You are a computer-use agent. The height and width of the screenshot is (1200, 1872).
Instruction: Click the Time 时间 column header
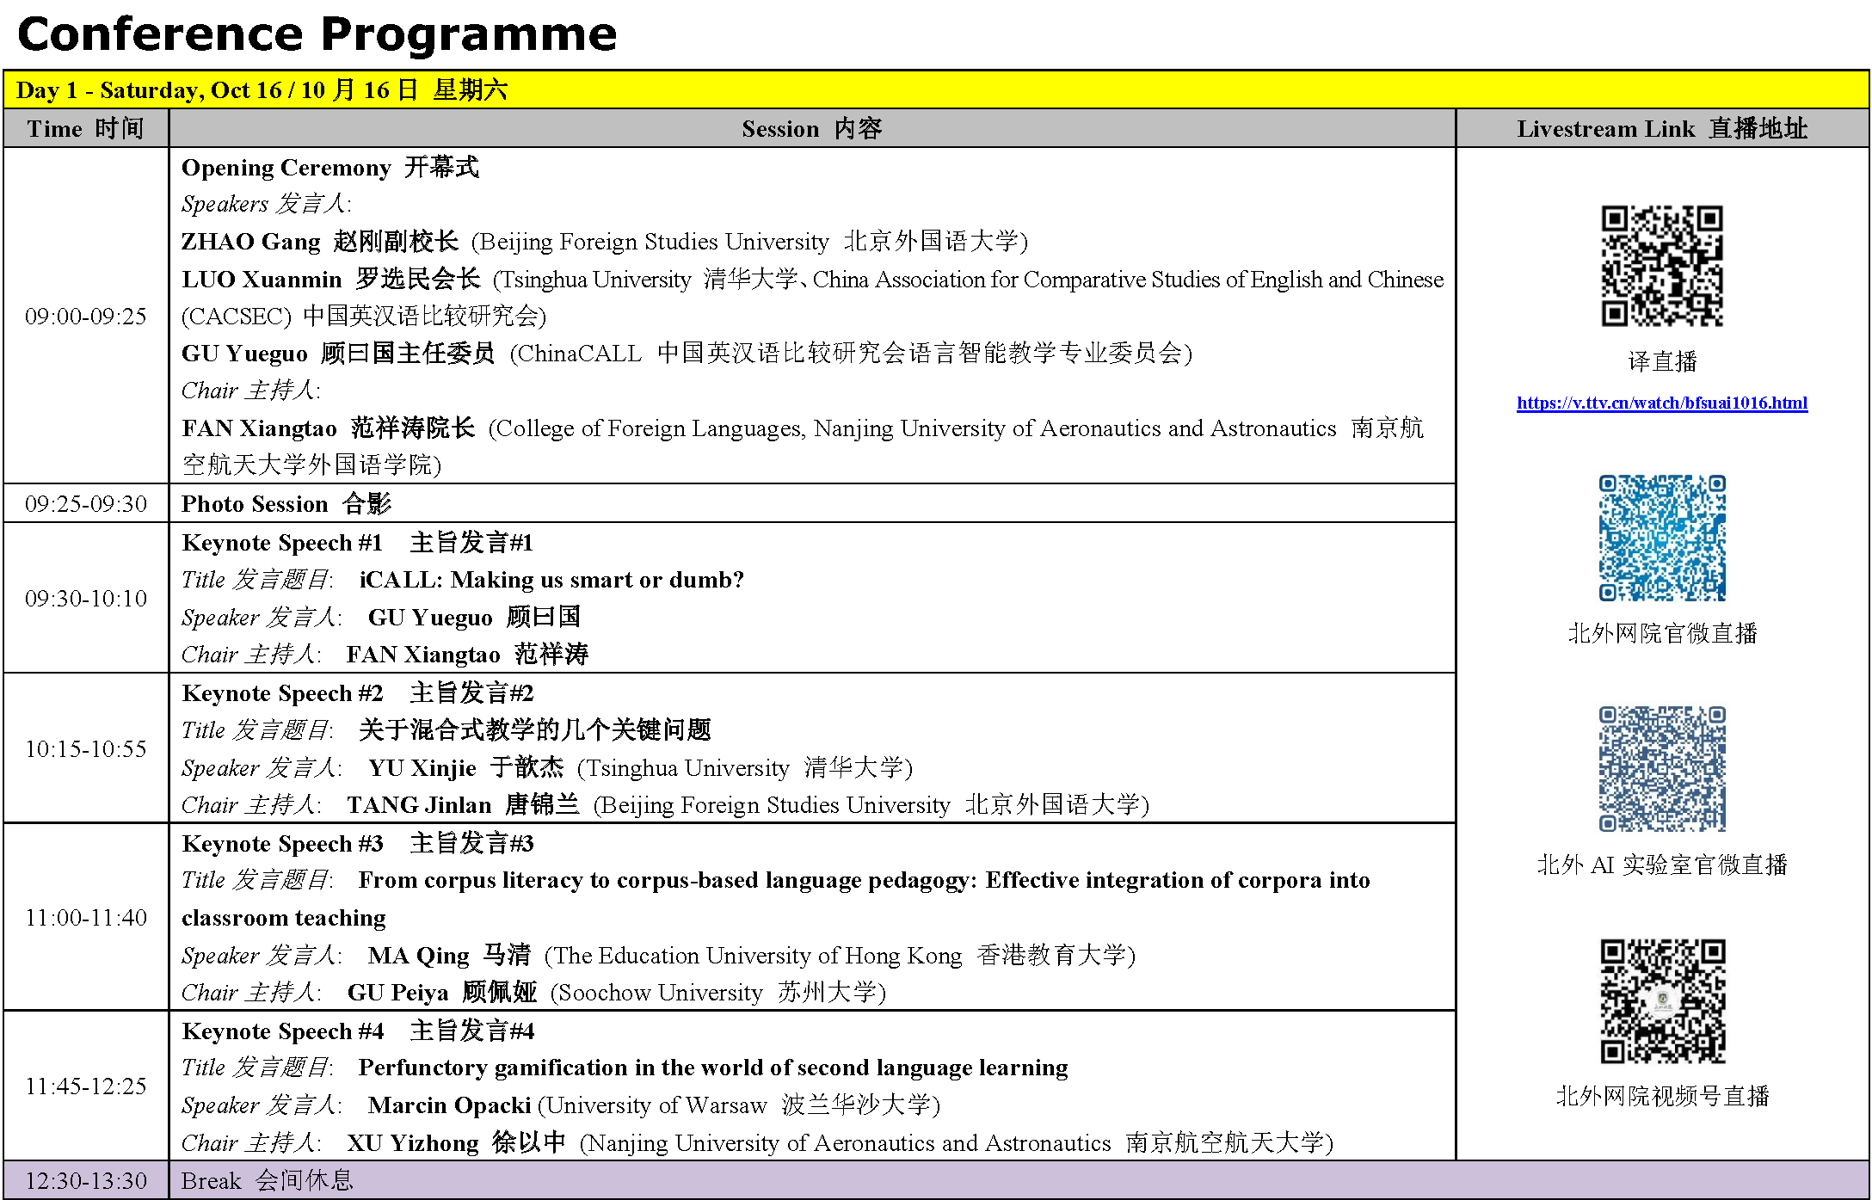point(85,128)
